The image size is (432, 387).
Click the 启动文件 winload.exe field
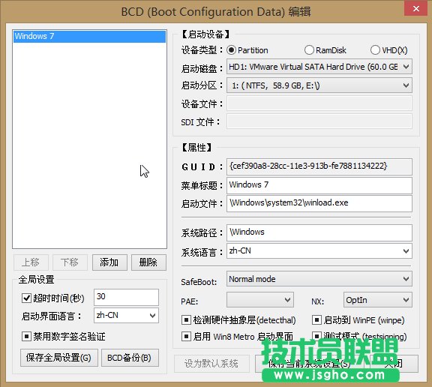coord(319,203)
